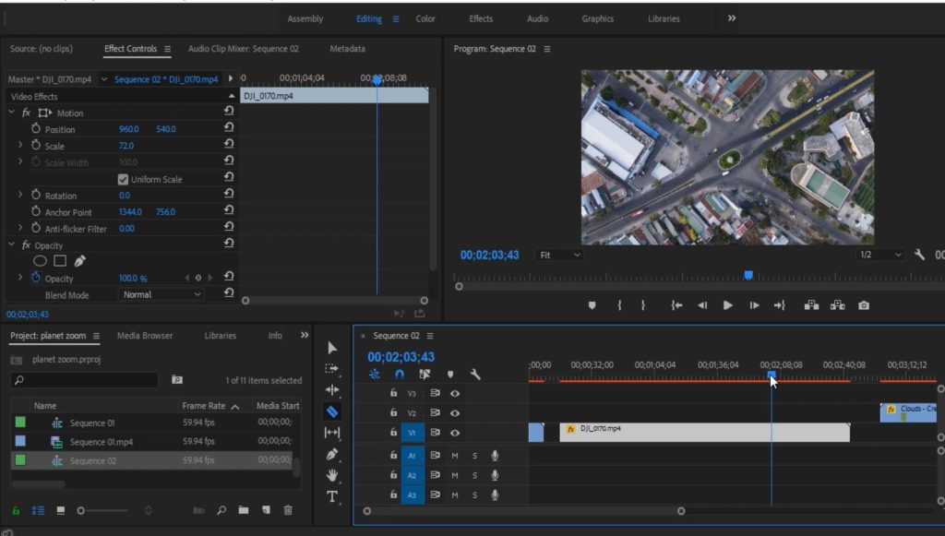Select the Pen tool in the tools panel
945x536 pixels.
tap(332, 454)
